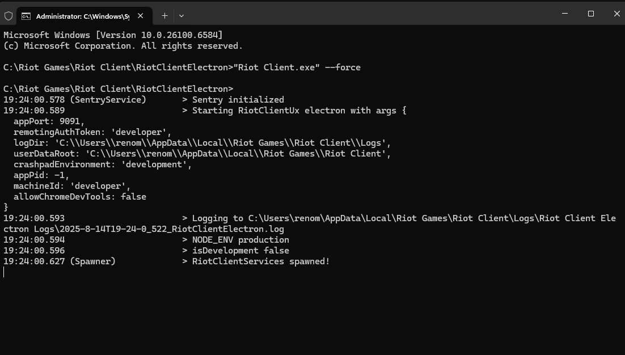Click the Command Prompt icon on the tab
This screenshot has width=625, height=355.
coord(26,16)
